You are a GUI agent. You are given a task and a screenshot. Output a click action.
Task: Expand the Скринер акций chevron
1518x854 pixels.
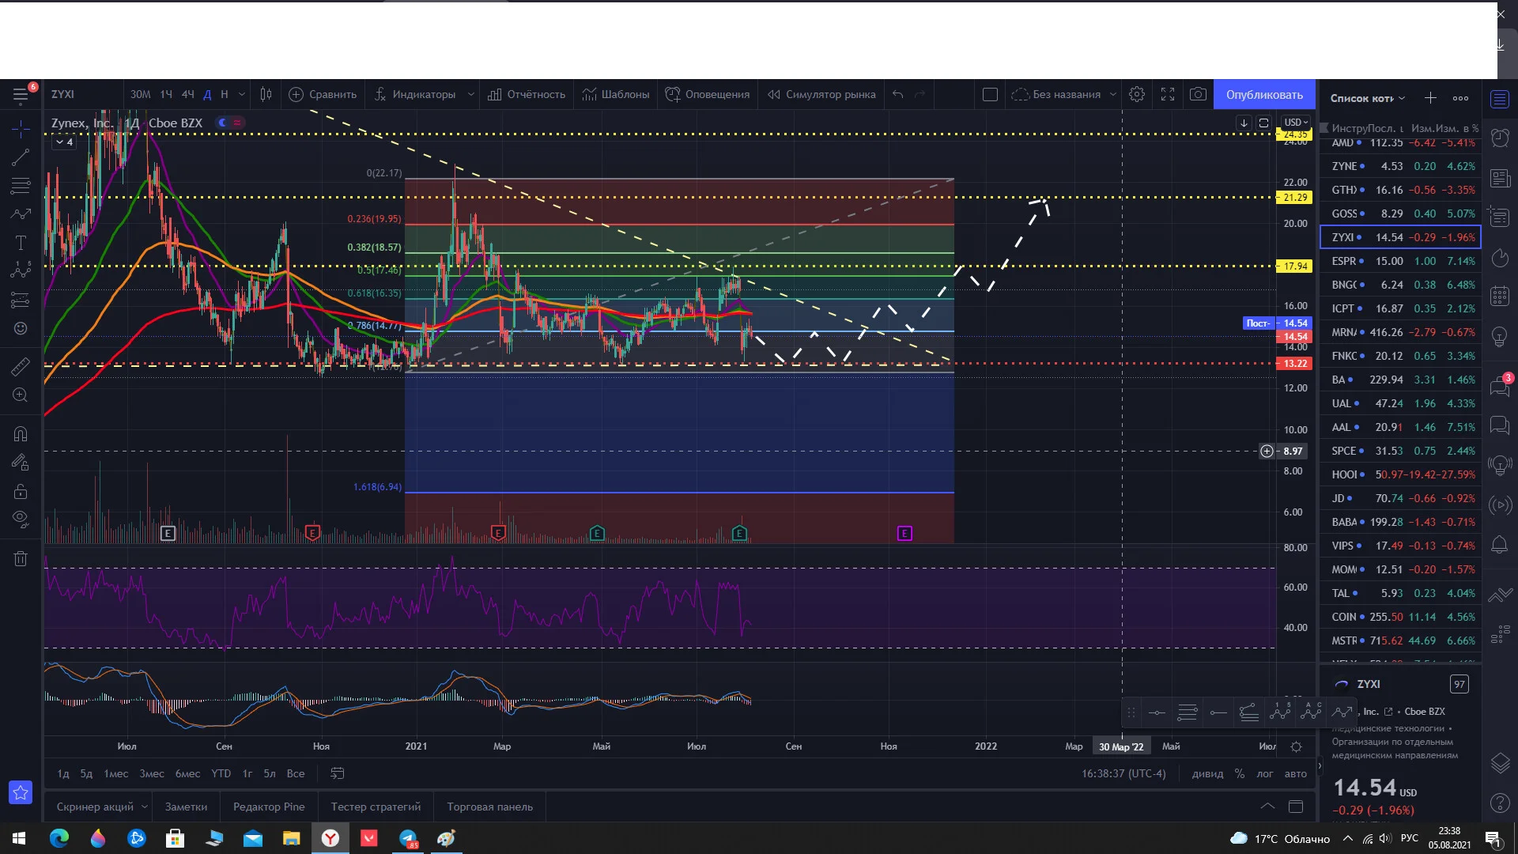(x=145, y=807)
